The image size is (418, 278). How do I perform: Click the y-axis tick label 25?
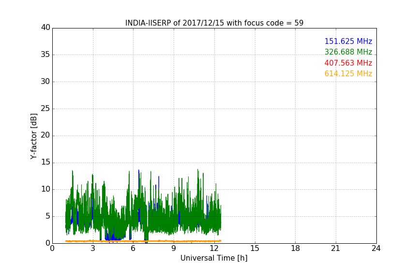pos(45,109)
